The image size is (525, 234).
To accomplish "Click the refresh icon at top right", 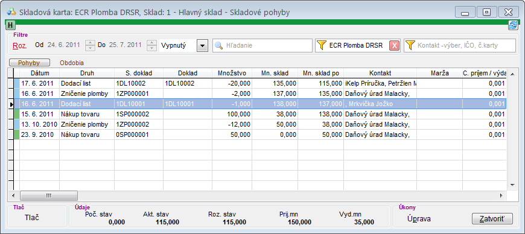I will tap(512, 25).
